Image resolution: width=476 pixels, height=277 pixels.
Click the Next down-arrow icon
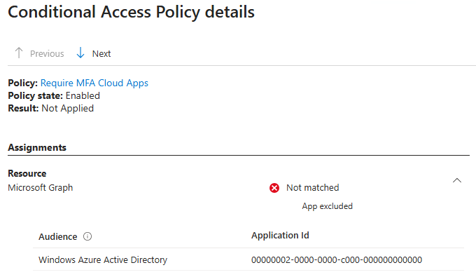(x=80, y=53)
